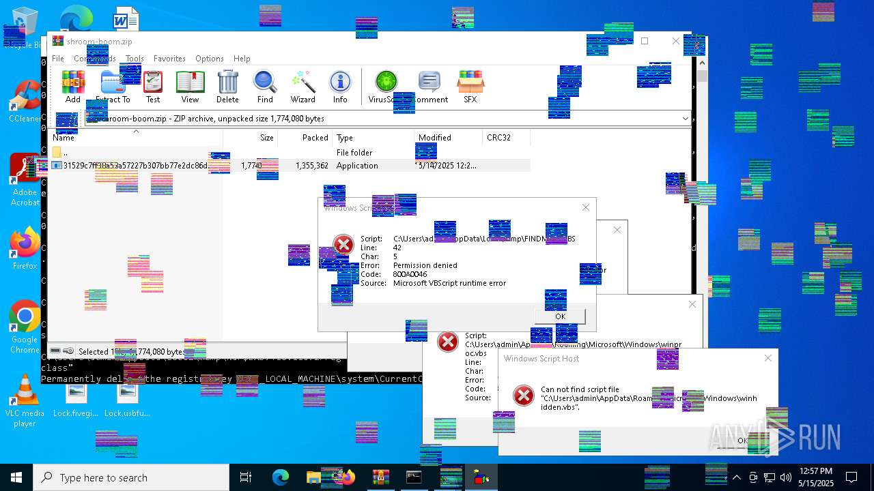This screenshot has width=874, height=491.
Task: Click the Test archive icon
Action: coord(153,87)
